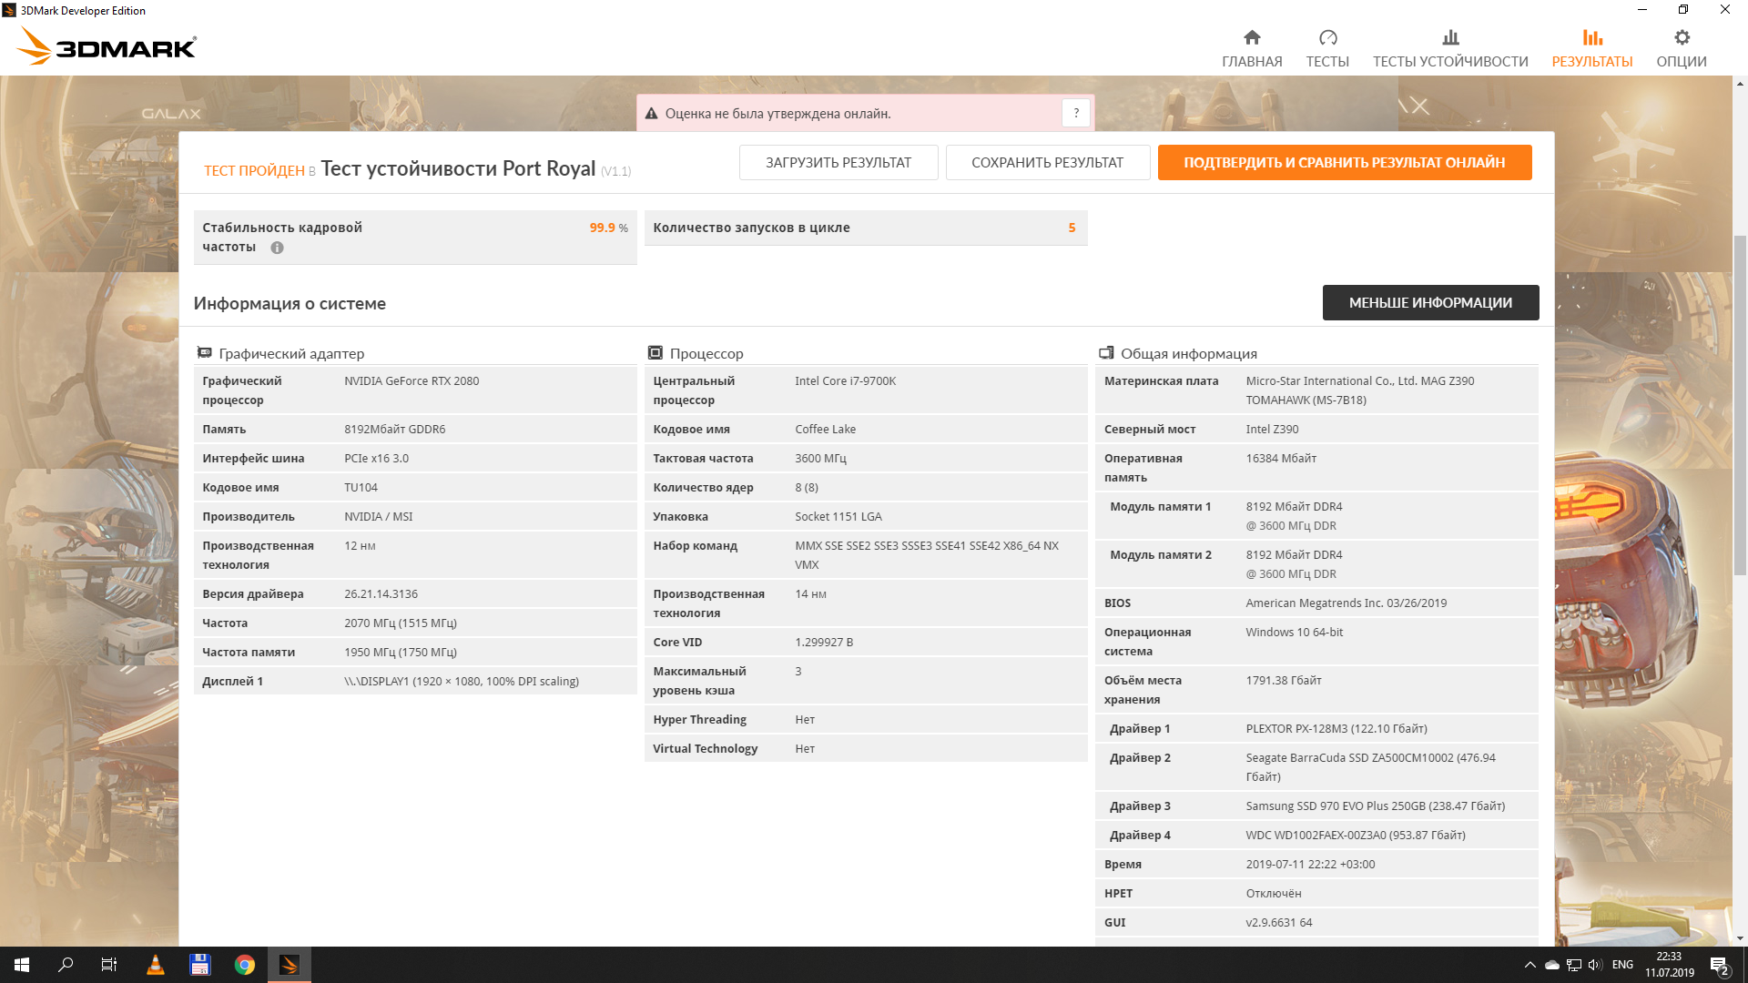Screen dimensions: 1748x983
Task: Show hidden system tray icons chevron
Action: click(x=1529, y=965)
